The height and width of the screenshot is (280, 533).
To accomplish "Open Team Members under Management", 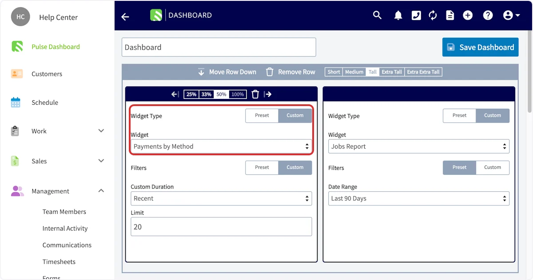I will (64, 212).
